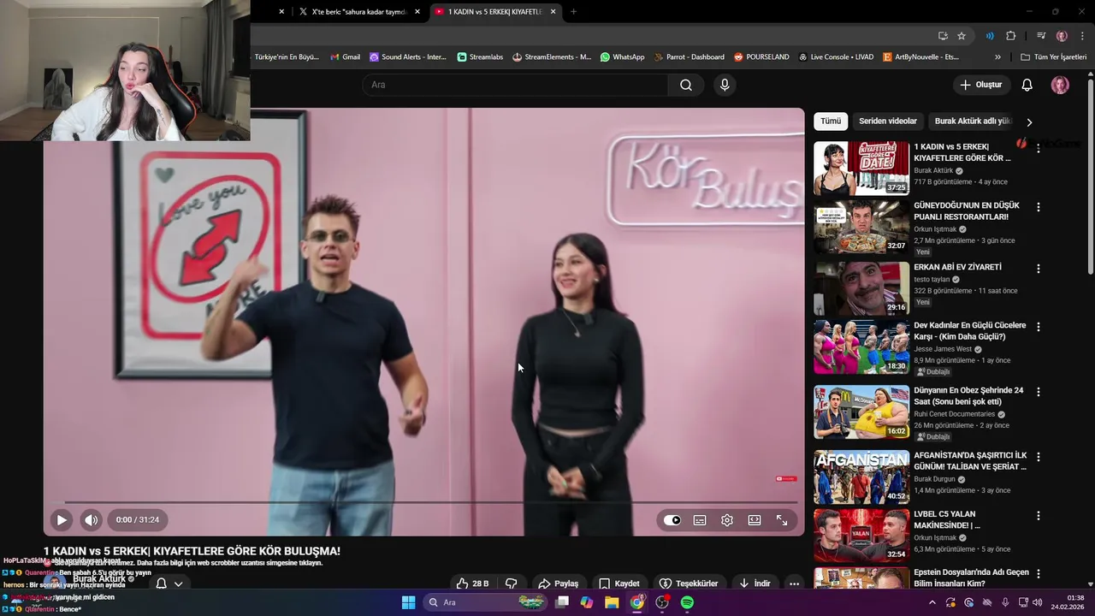Open the 1 KADIN vs 5 ERKEK thumbnail in the sidebar

pos(861,169)
